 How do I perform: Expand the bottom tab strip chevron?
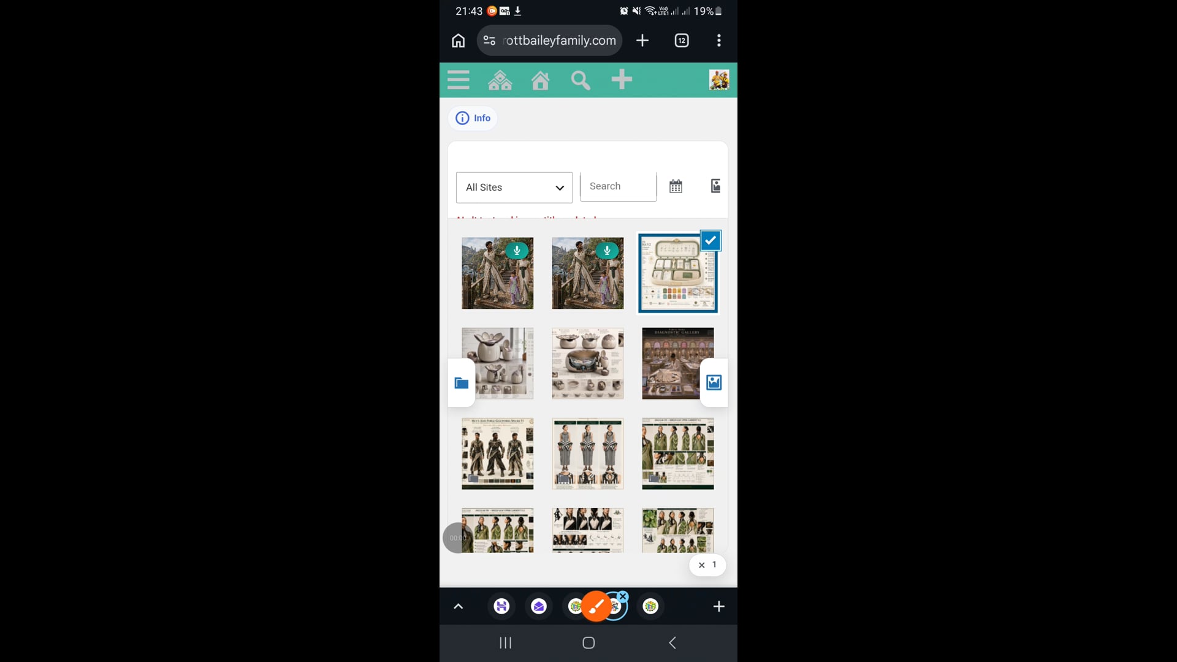tap(458, 607)
